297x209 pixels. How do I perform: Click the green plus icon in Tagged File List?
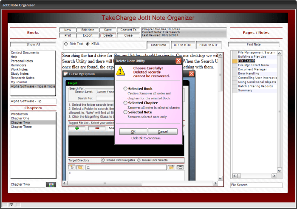(77, 128)
